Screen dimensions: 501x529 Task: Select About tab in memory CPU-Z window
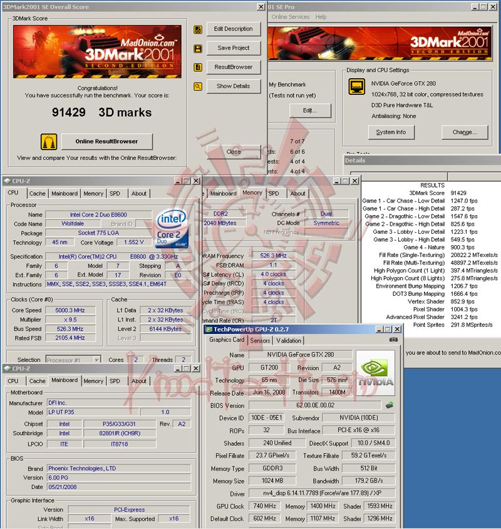click(x=297, y=194)
